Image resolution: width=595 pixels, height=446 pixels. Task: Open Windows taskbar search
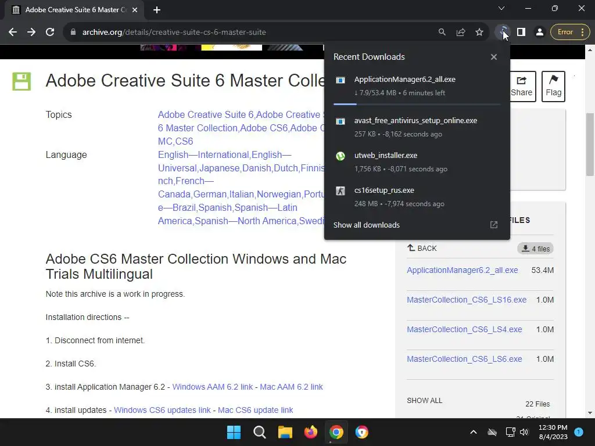260,432
